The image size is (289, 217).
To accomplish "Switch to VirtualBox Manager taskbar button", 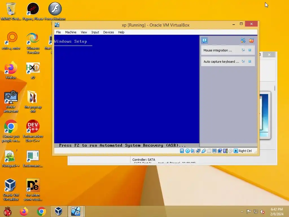I will click(x=58, y=211).
